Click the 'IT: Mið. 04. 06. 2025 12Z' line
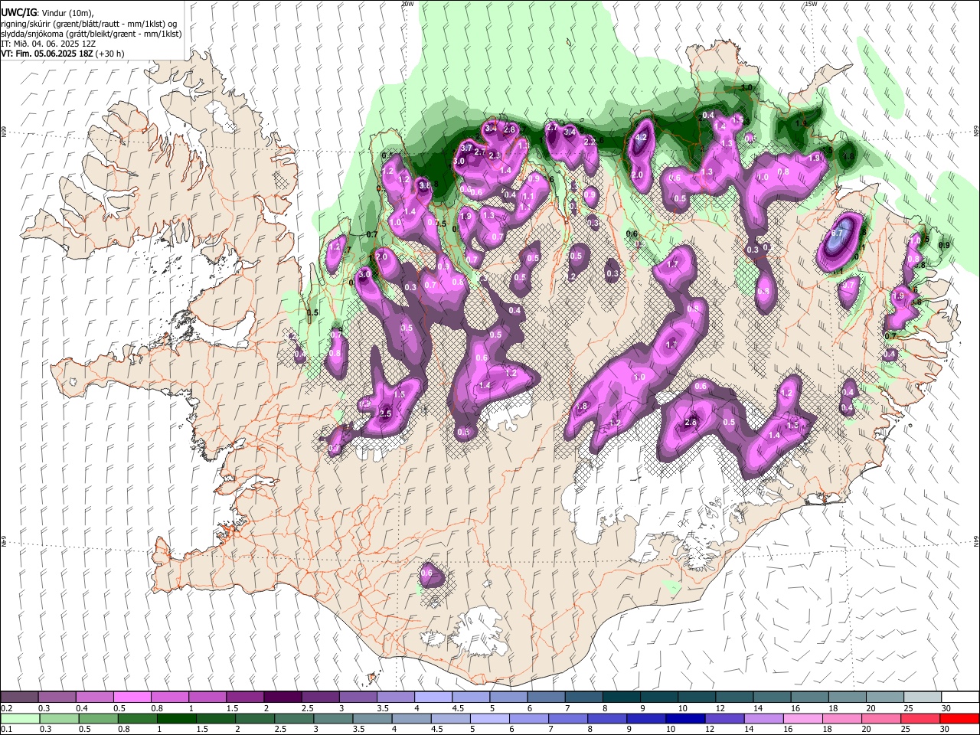This screenshot has height=735, width=980. (47, 44)
